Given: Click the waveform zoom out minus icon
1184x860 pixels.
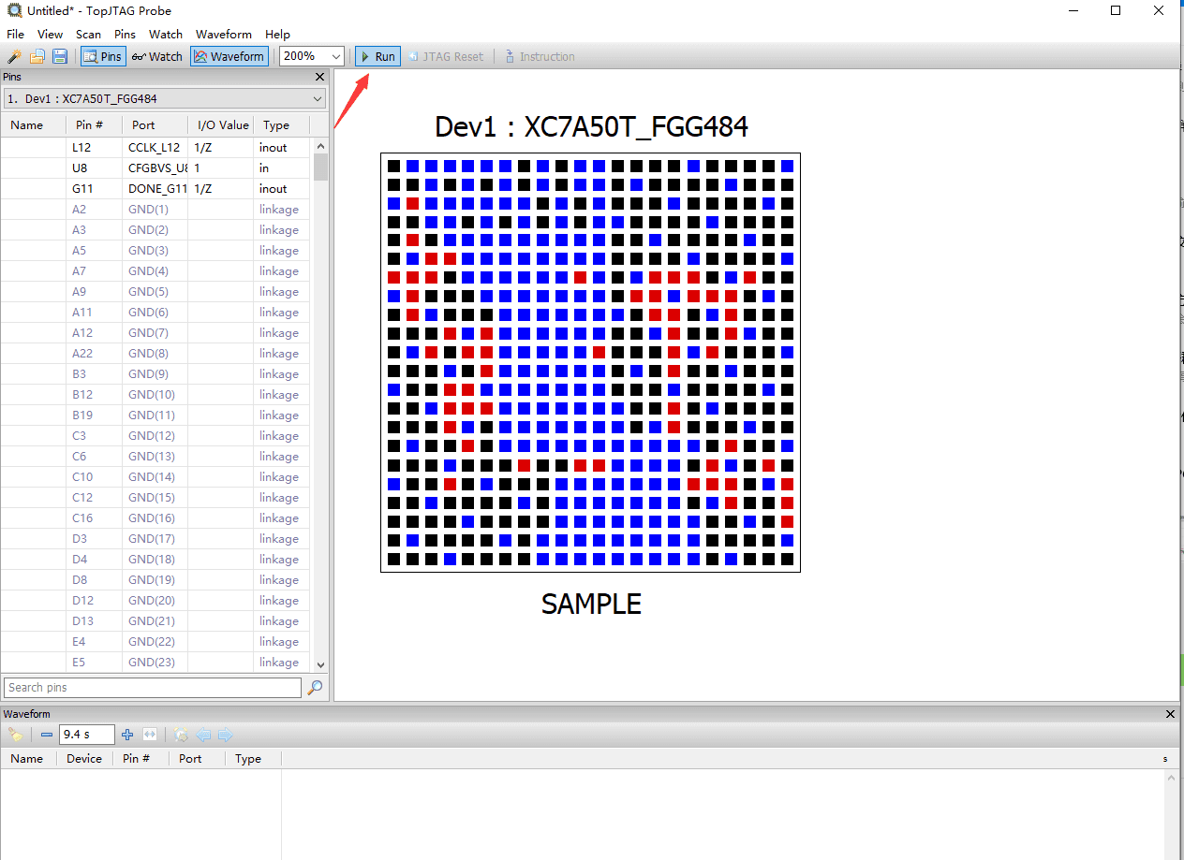Looking at the screenshot, I should pos(46,735).
